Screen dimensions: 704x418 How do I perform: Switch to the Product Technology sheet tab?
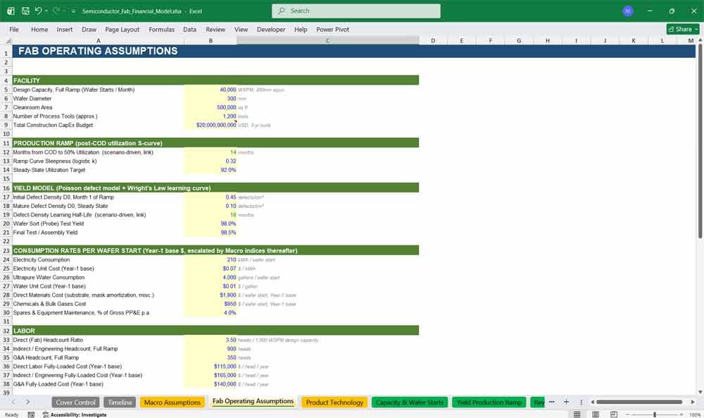point(334,402)
